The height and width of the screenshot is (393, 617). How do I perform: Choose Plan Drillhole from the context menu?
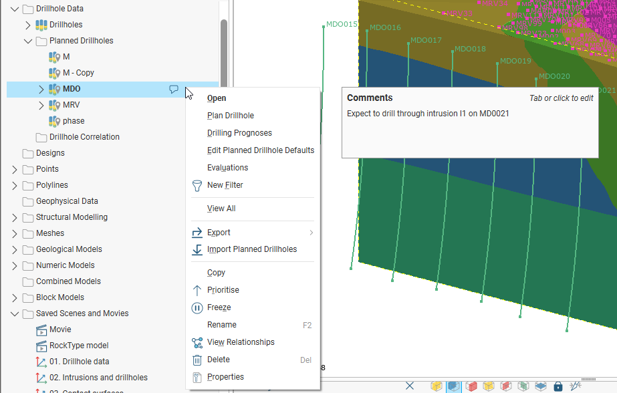[231, 116]
